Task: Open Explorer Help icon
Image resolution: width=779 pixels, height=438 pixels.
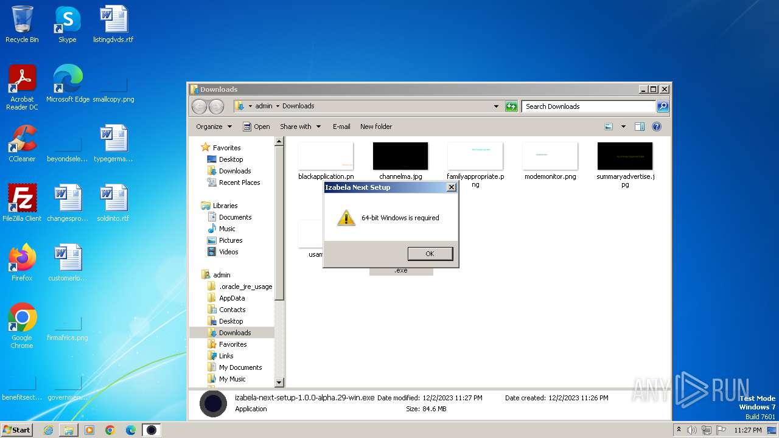Action: pyautogui.click(x=657, y=127)
